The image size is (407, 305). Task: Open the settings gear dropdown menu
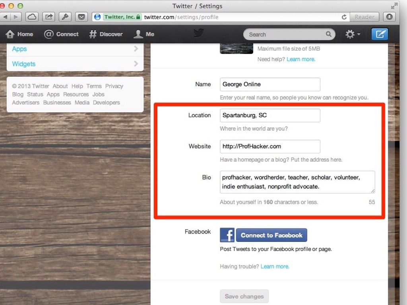(x=353, y=34)
